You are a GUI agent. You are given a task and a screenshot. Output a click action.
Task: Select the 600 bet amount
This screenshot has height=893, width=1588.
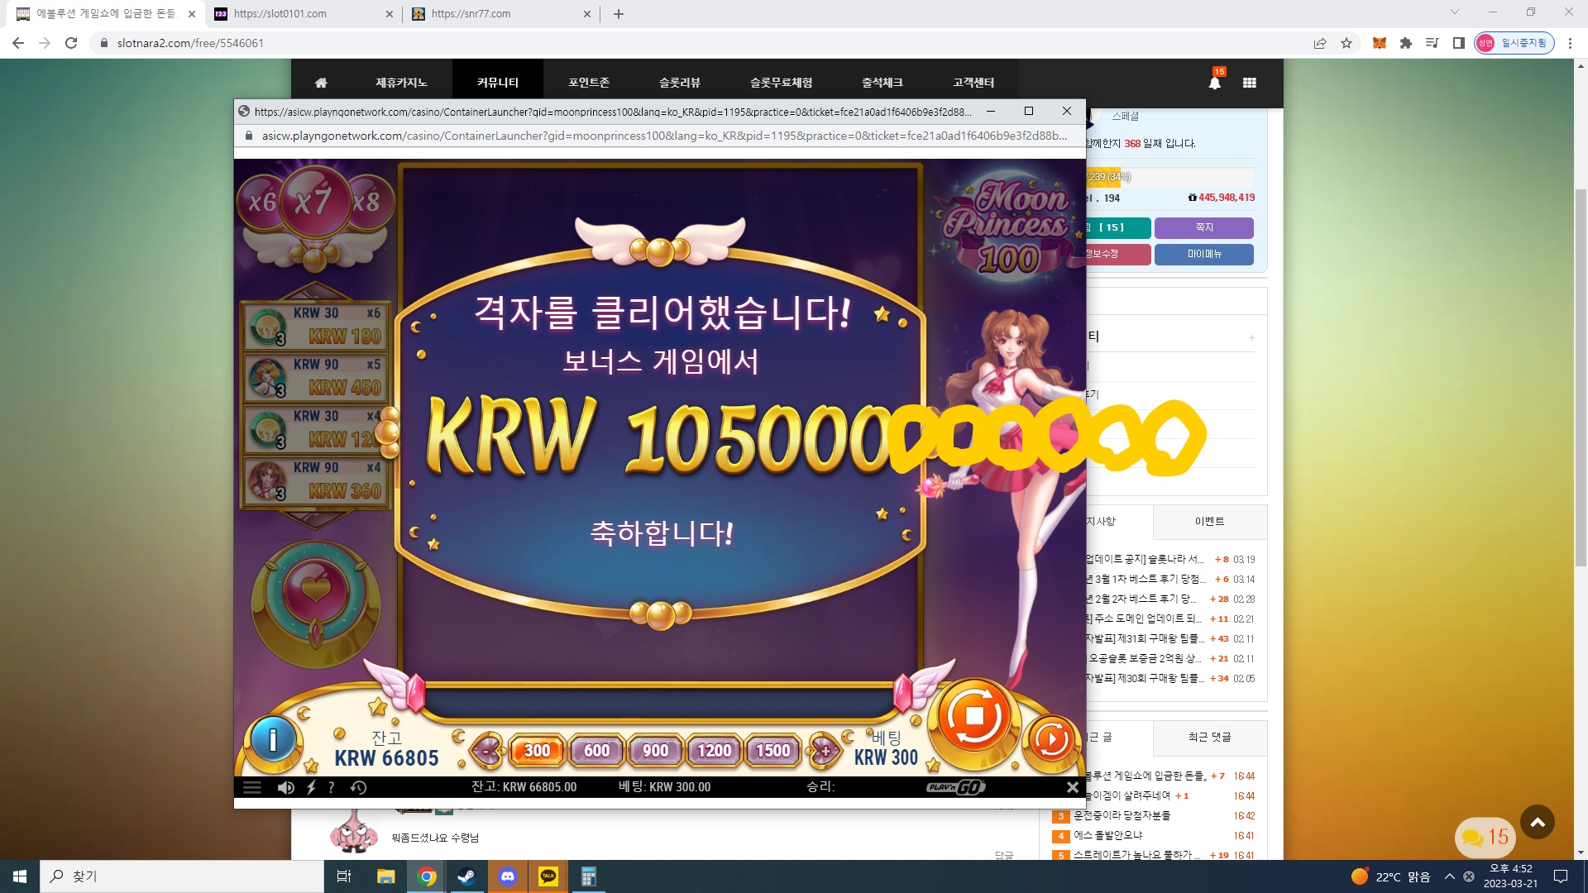tap(596, 750)
